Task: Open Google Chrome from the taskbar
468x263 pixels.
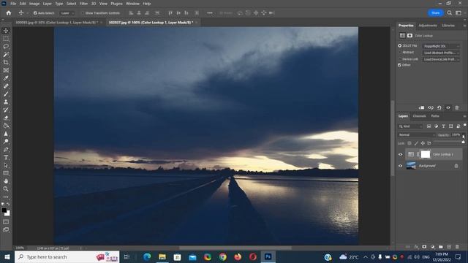Action: pos(222,256)
